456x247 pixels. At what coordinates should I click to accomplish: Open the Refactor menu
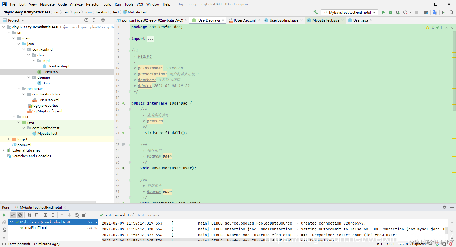point(93,4)
